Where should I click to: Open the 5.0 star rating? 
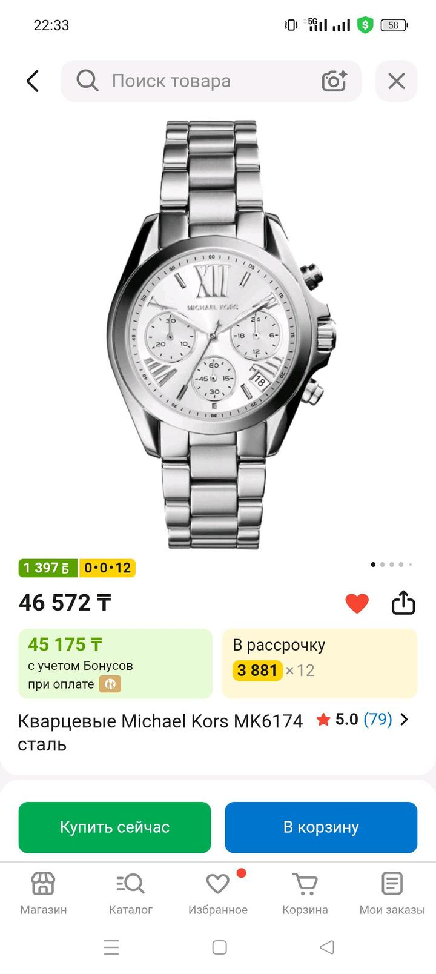tap(337, 720)
